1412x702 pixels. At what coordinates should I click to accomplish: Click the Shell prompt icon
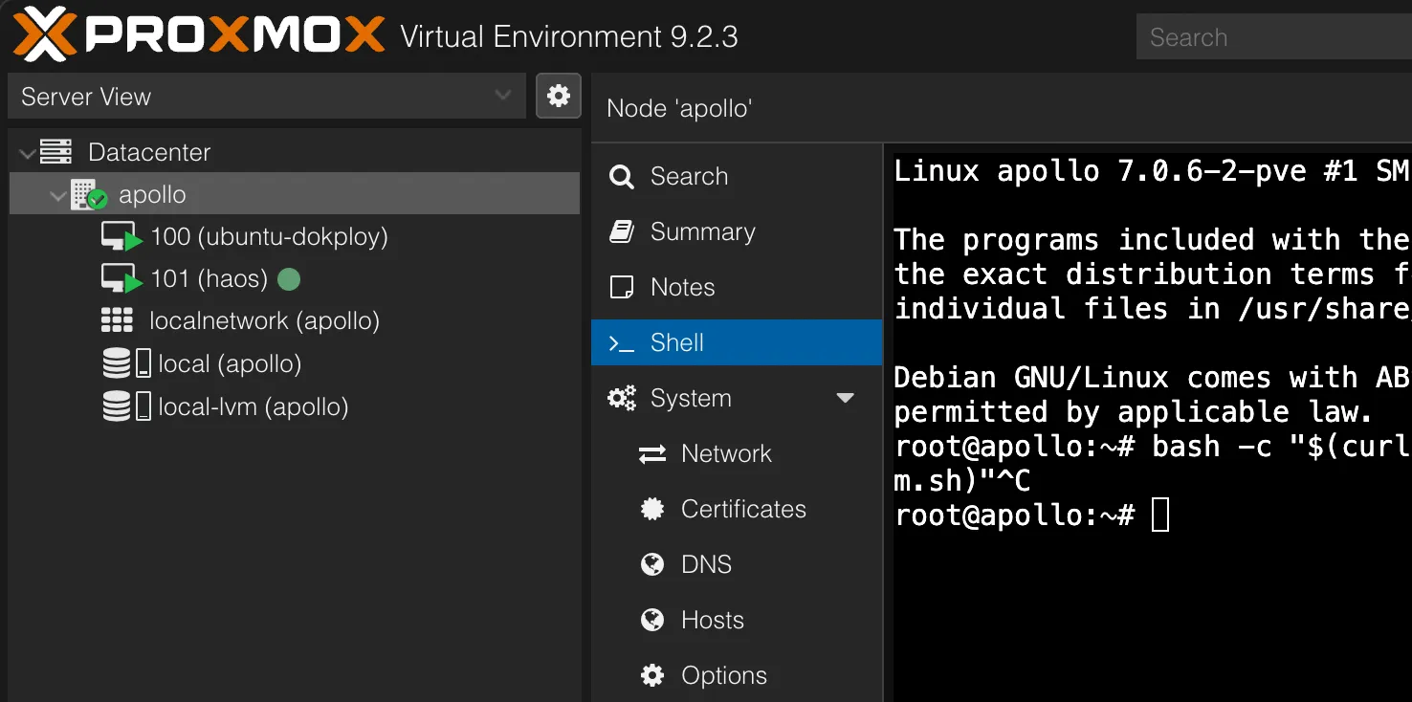click(x=622, y=343)
